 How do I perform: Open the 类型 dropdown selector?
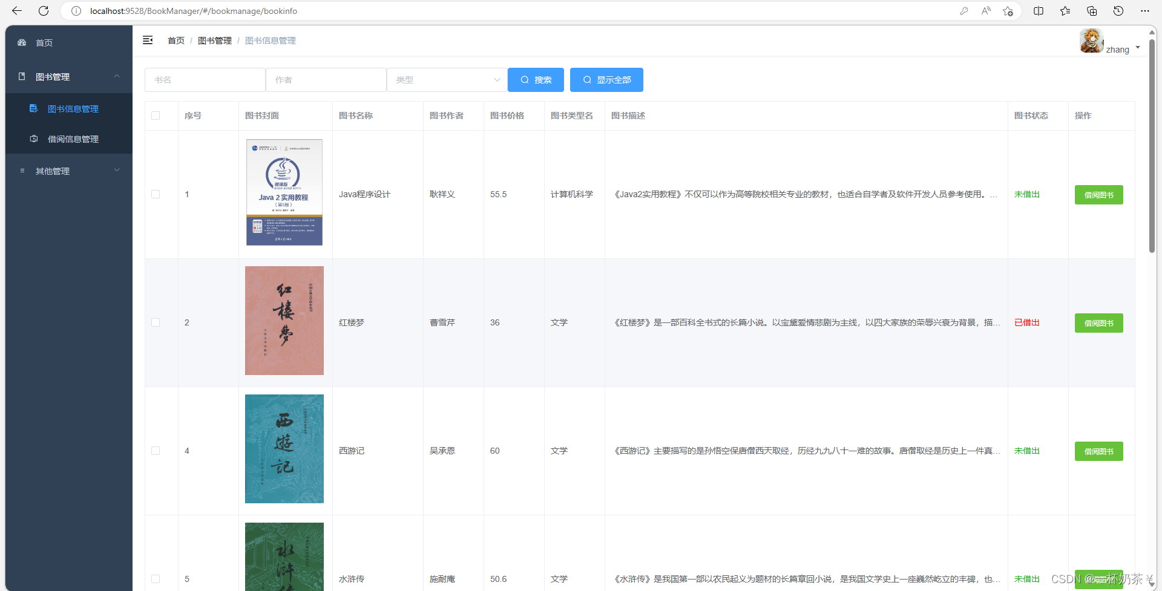pos(447,80)
